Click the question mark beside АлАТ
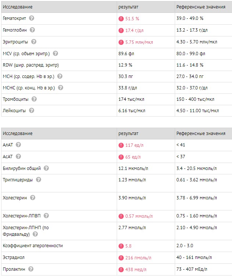232x277 pixels. 18,145
